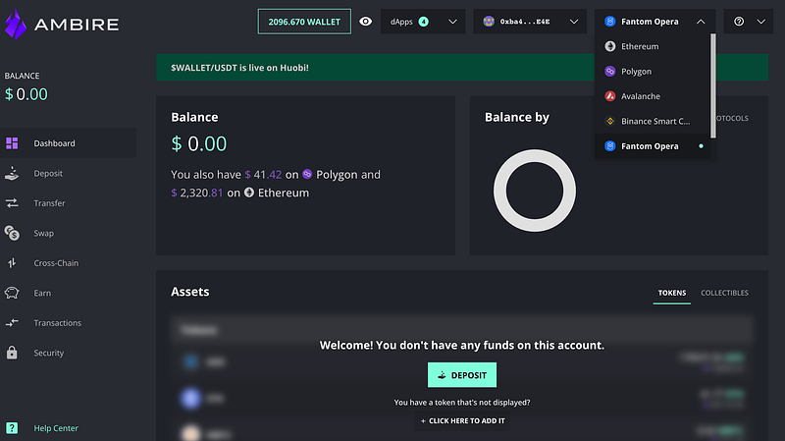Go to the Earn page

tap(68, 293)
